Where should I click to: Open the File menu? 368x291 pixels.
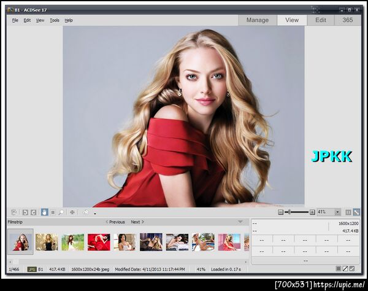coord(15,20)
